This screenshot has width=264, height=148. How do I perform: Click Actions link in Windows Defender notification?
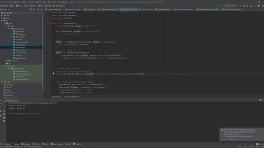coord(232,139)
